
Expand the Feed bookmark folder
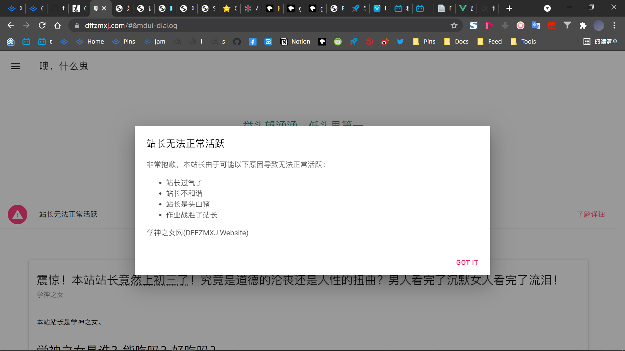coord(490,42)
